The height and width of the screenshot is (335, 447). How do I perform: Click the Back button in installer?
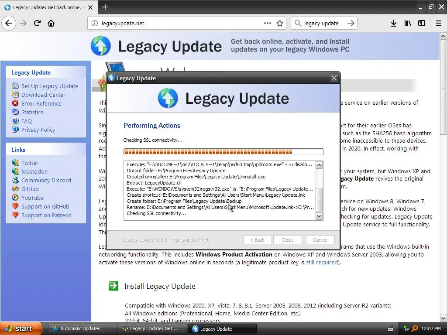coord(258,240)
